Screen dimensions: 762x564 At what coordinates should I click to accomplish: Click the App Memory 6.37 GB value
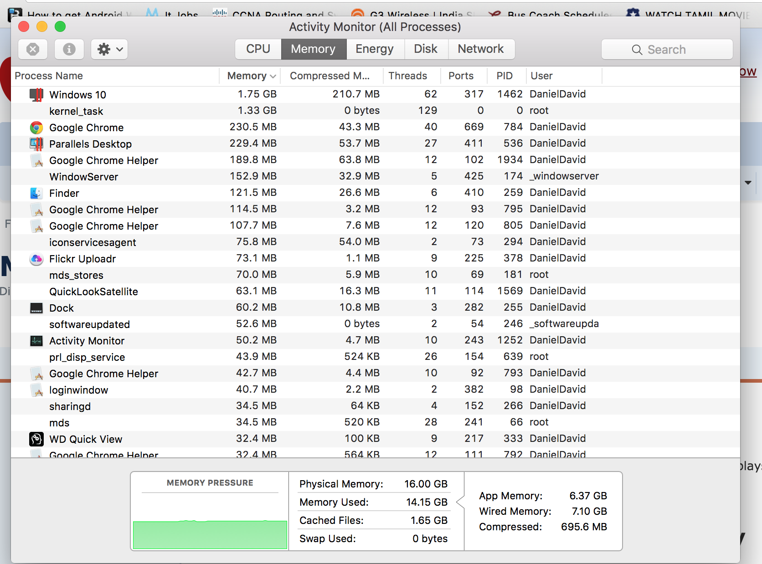click(x=588, y=496)
